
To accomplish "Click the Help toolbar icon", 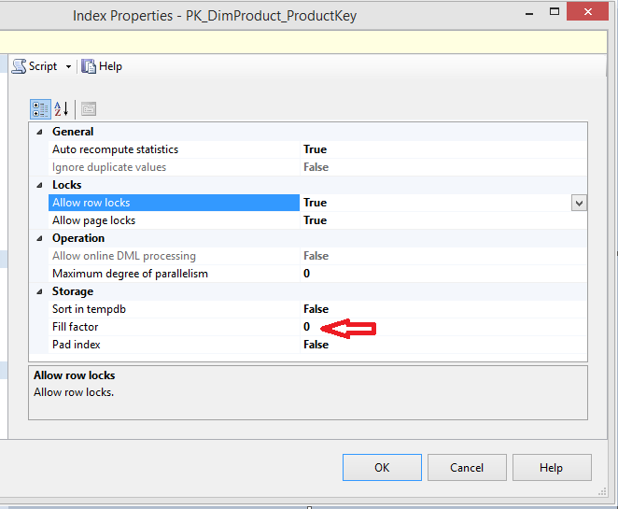I will coord(89,66).
